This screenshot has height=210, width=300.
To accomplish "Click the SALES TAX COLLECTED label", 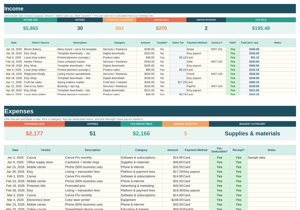I will click(119, 20).
